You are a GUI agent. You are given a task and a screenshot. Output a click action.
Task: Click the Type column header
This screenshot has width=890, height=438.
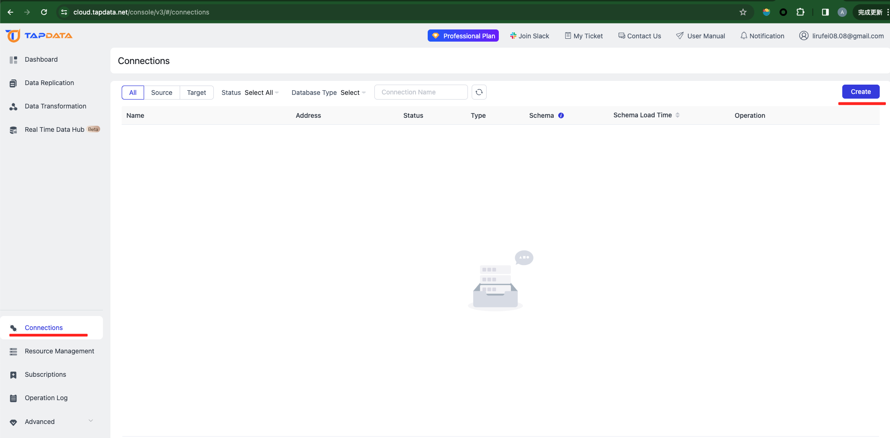478,115
